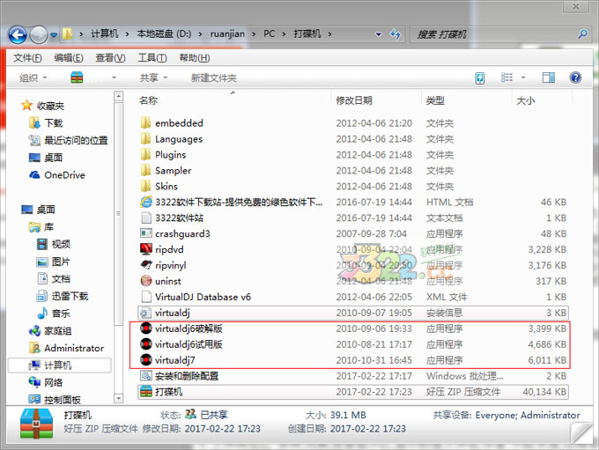Screen dimensions: 599x450
Task: Select 视频 library in the sidebar
Action: pyautogui.click(x=54, y=244)
